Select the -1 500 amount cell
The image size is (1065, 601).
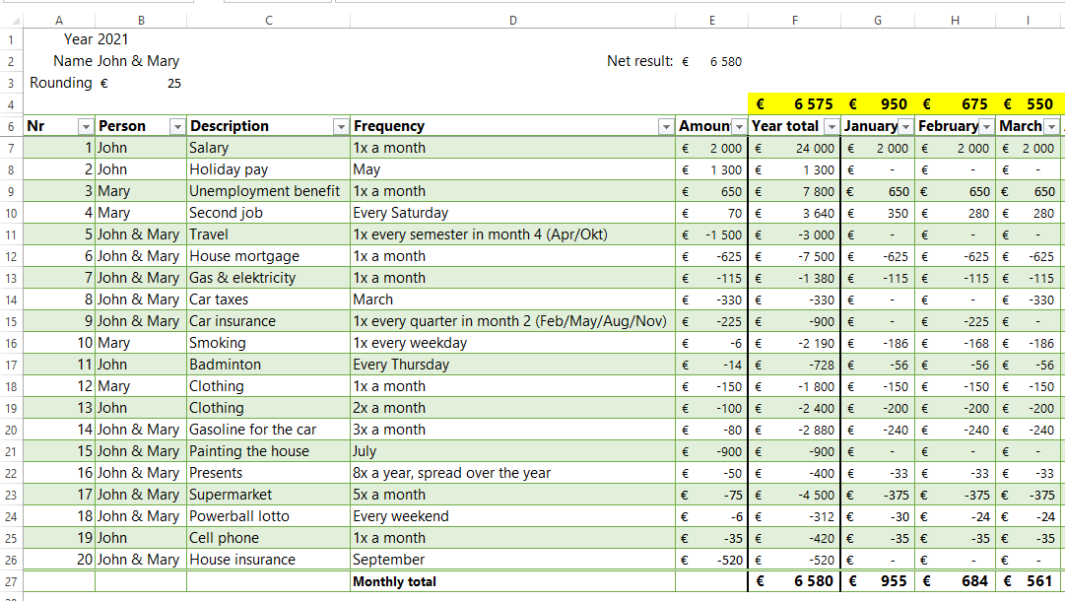coord(712,234)
